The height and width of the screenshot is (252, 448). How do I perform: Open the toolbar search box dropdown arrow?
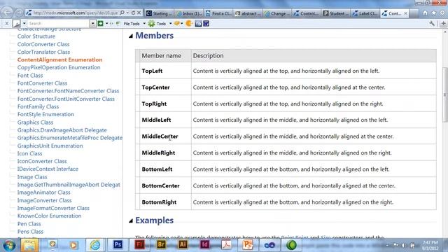[92, 23]
